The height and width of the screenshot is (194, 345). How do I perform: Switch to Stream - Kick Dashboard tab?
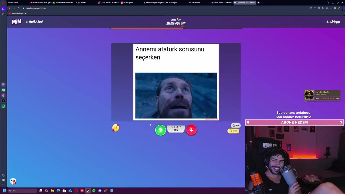[x=63, y=2]
